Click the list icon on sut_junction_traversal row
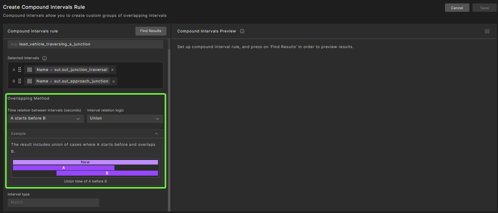498x213 pixels. 29,70
